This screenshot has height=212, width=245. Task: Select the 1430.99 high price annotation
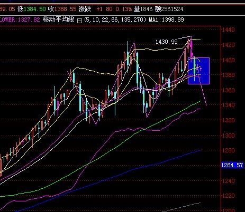[x=167, y=42]
